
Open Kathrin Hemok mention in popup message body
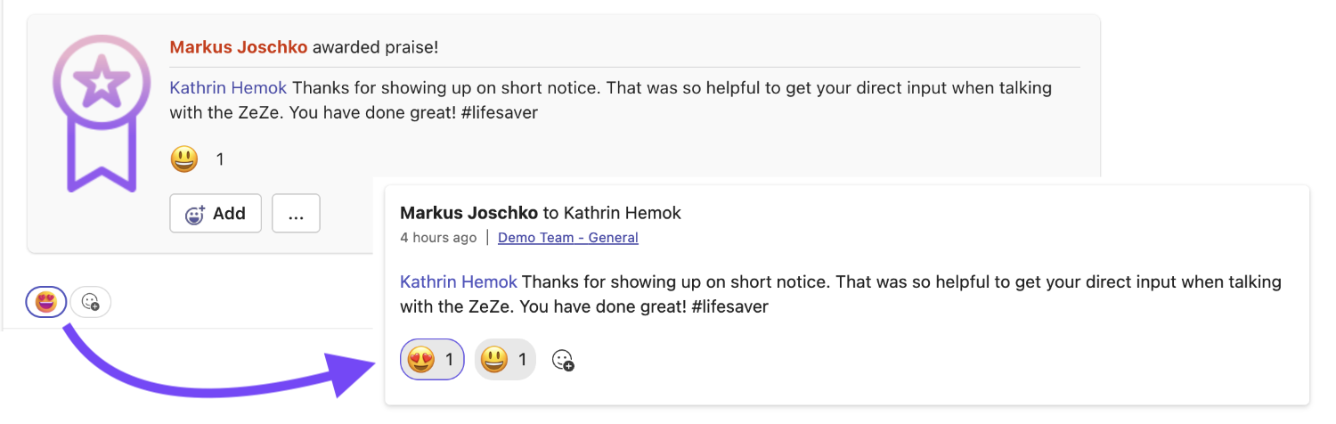[x=459, y=282]
